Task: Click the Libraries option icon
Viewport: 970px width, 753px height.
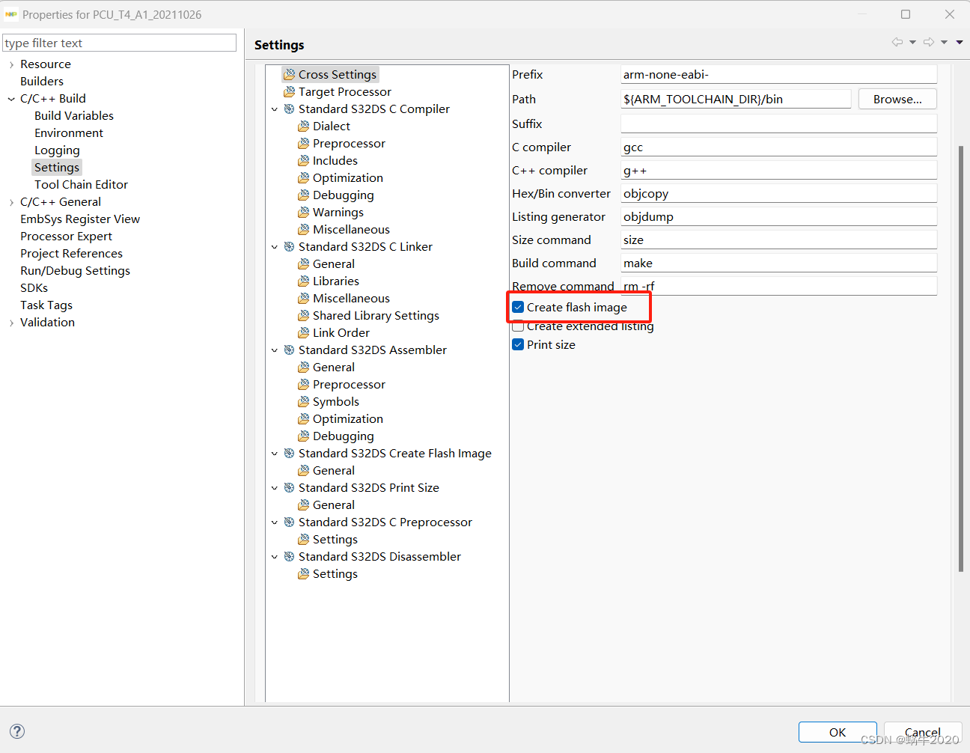Action: tap(303, 281)
